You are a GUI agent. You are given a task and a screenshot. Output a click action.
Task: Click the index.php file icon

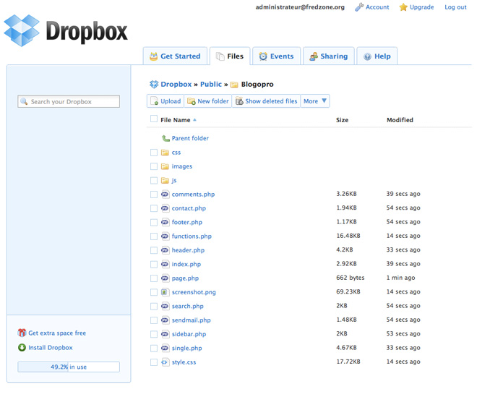(x=165, y=264)
